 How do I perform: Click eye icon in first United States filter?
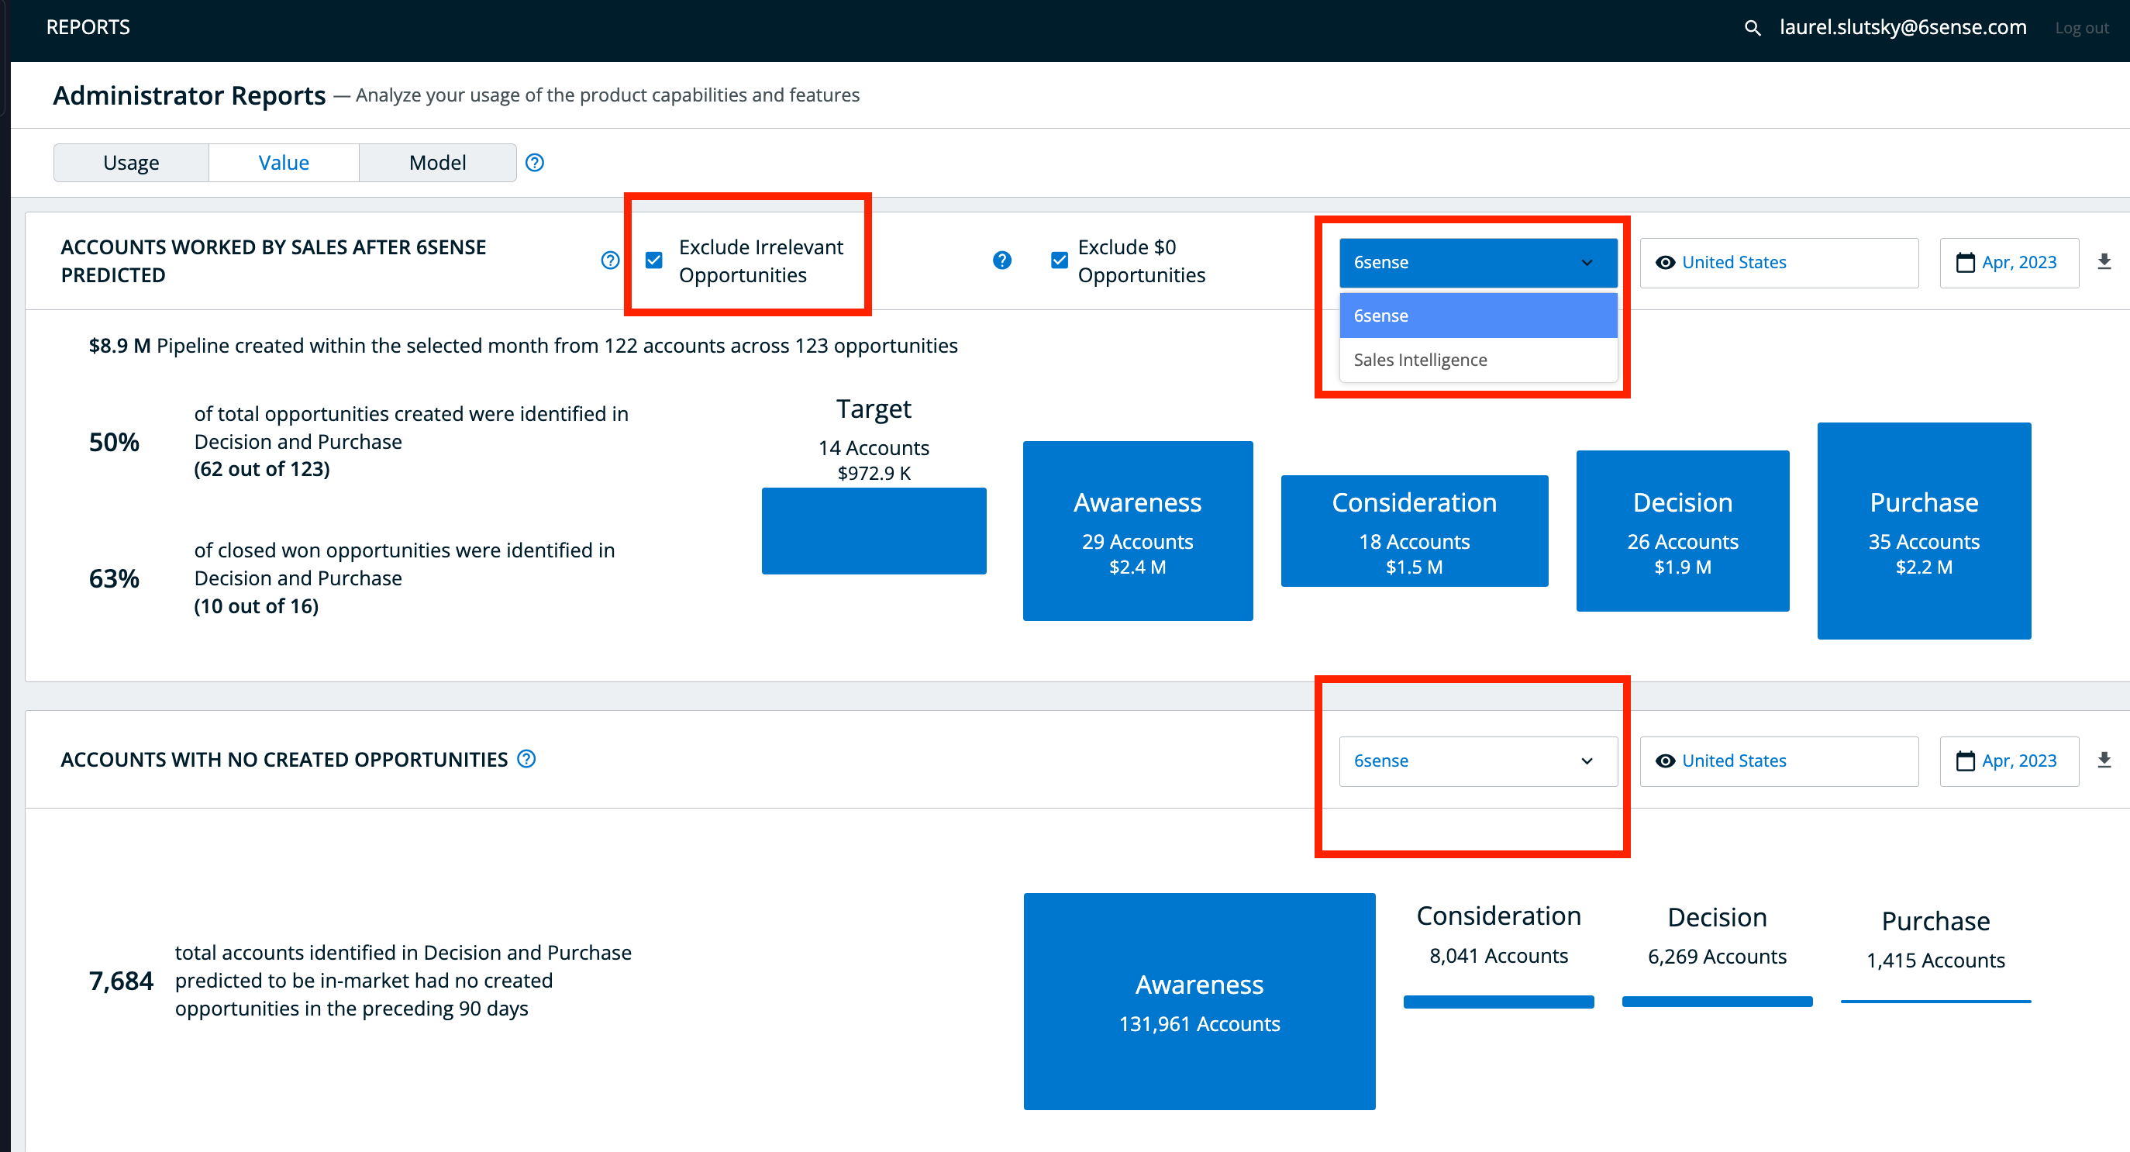coord(1665,262)
